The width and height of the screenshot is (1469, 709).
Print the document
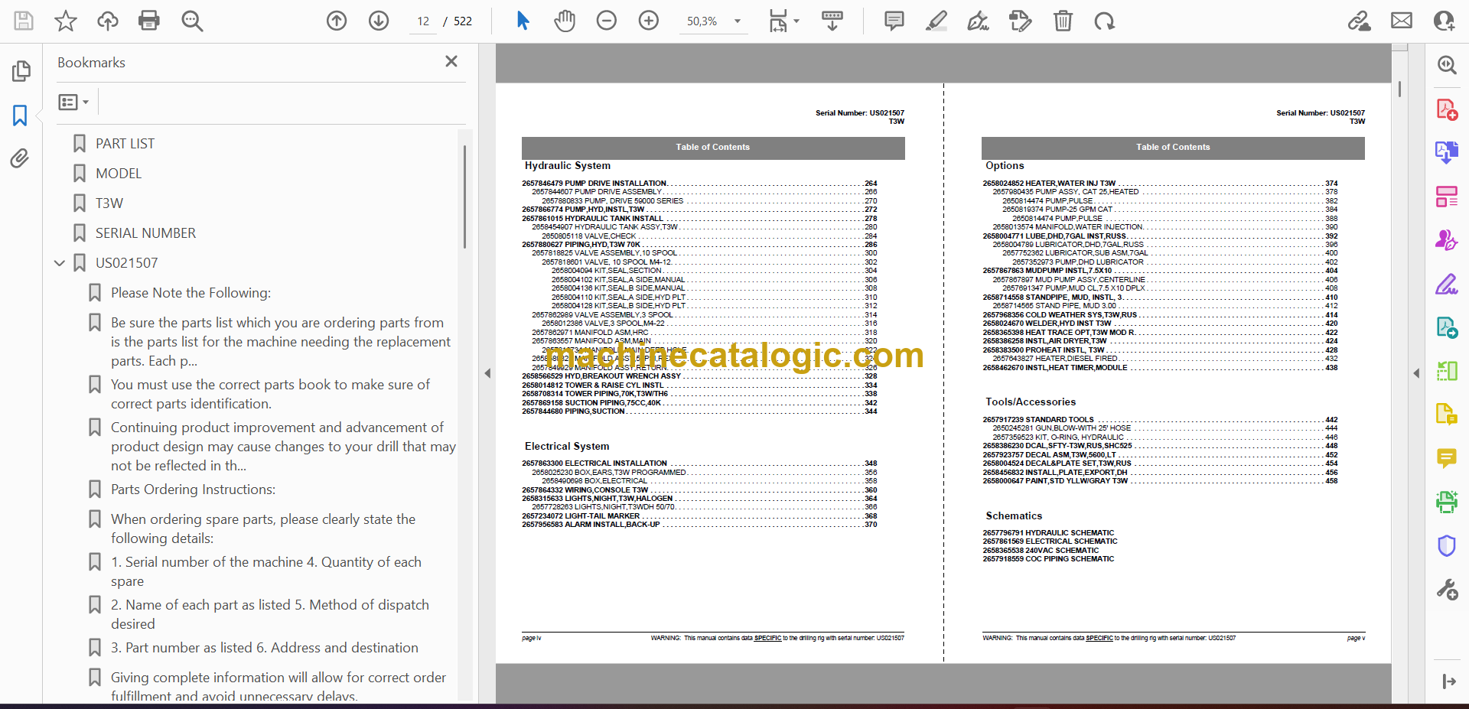149,21
